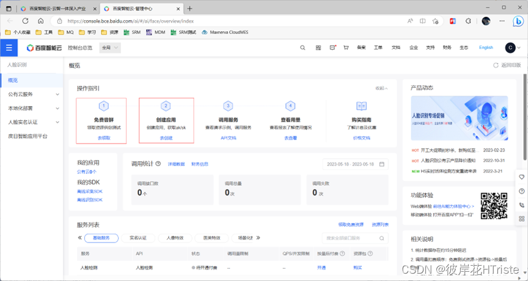Click the floating question mark help icon
The image size is (528, 281).
point(522,191)
